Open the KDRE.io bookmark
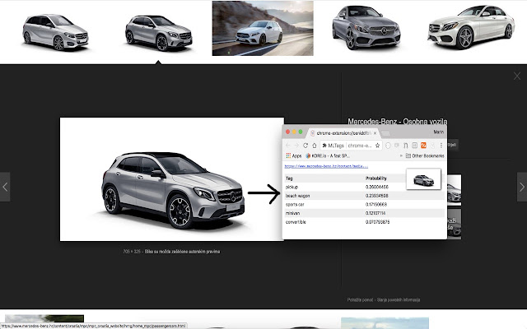 coord(328,155)
